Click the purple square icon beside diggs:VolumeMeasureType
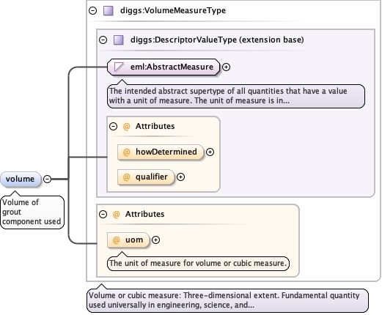This screenshot has height=315, width=382. coord(108,11)
